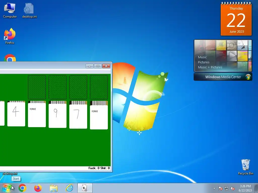
Task: Click the third empty foundation slot
Action: point(78,87)
